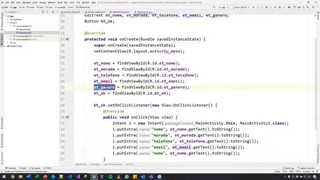Image resolution: width=320 pixels, height=180 pixels.
Task: Click the scroll-from-source target icon in Project panel
Action: pos(43,12)
